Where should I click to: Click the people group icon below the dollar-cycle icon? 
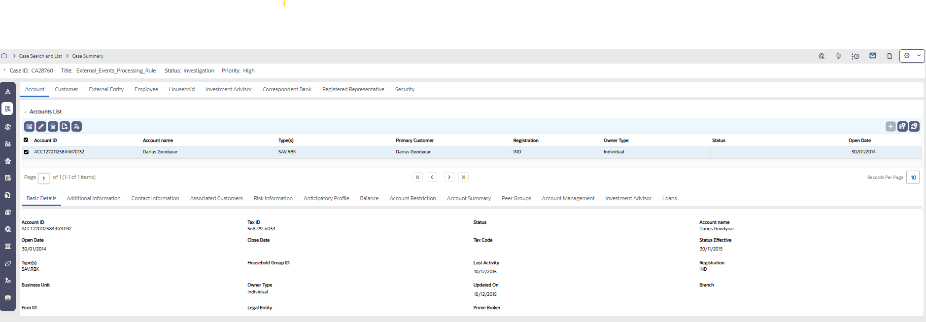[8, 144]
